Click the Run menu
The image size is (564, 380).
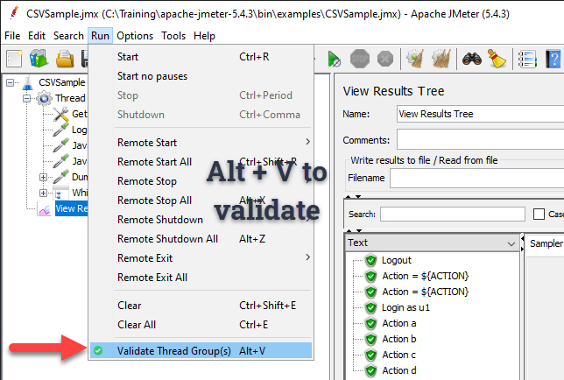tap(100, 36)
